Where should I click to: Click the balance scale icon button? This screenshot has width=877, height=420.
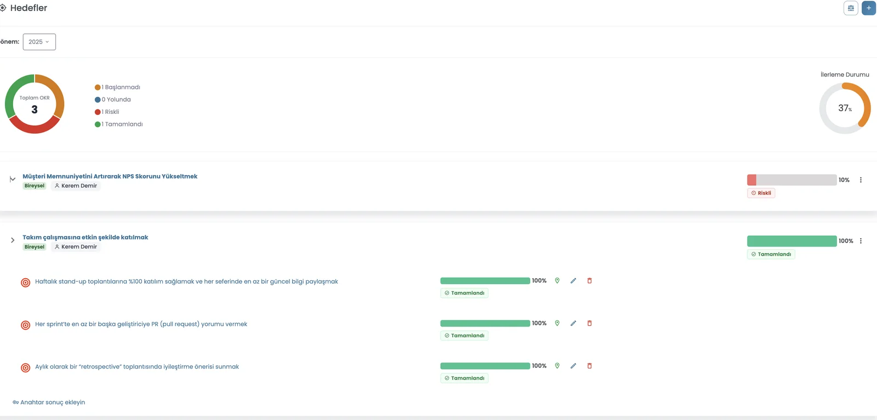851,8
